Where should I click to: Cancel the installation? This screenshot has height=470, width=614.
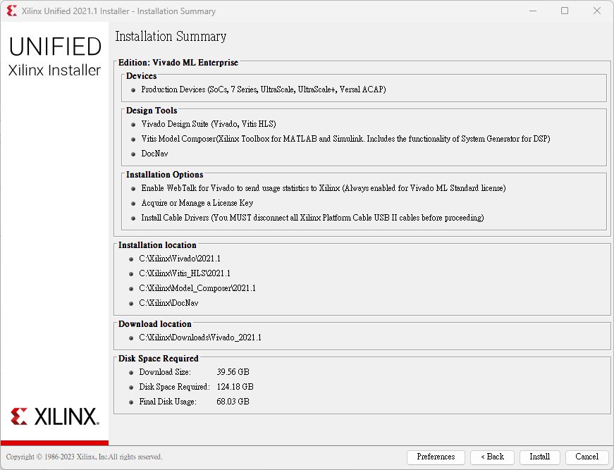(x=587, y=457)
